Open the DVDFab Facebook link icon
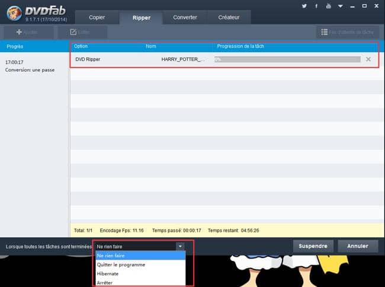Screen dimensions: 385x287 316,6
